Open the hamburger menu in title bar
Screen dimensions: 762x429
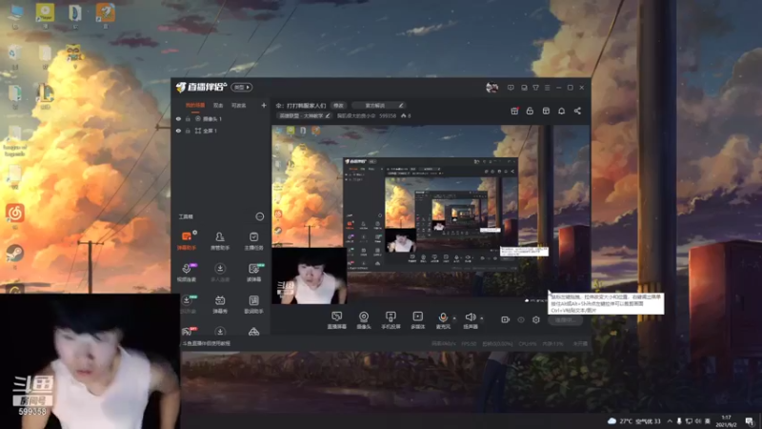(547, 88)
